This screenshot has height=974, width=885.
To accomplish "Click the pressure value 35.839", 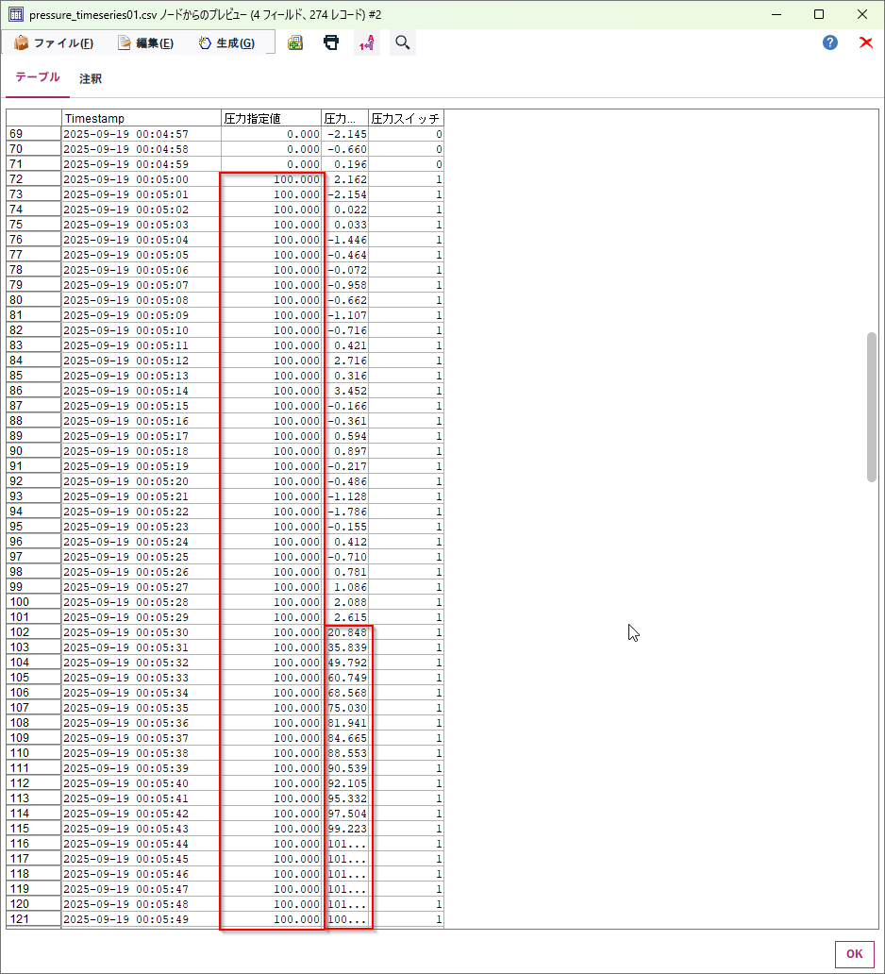I will tap(347, 647).
